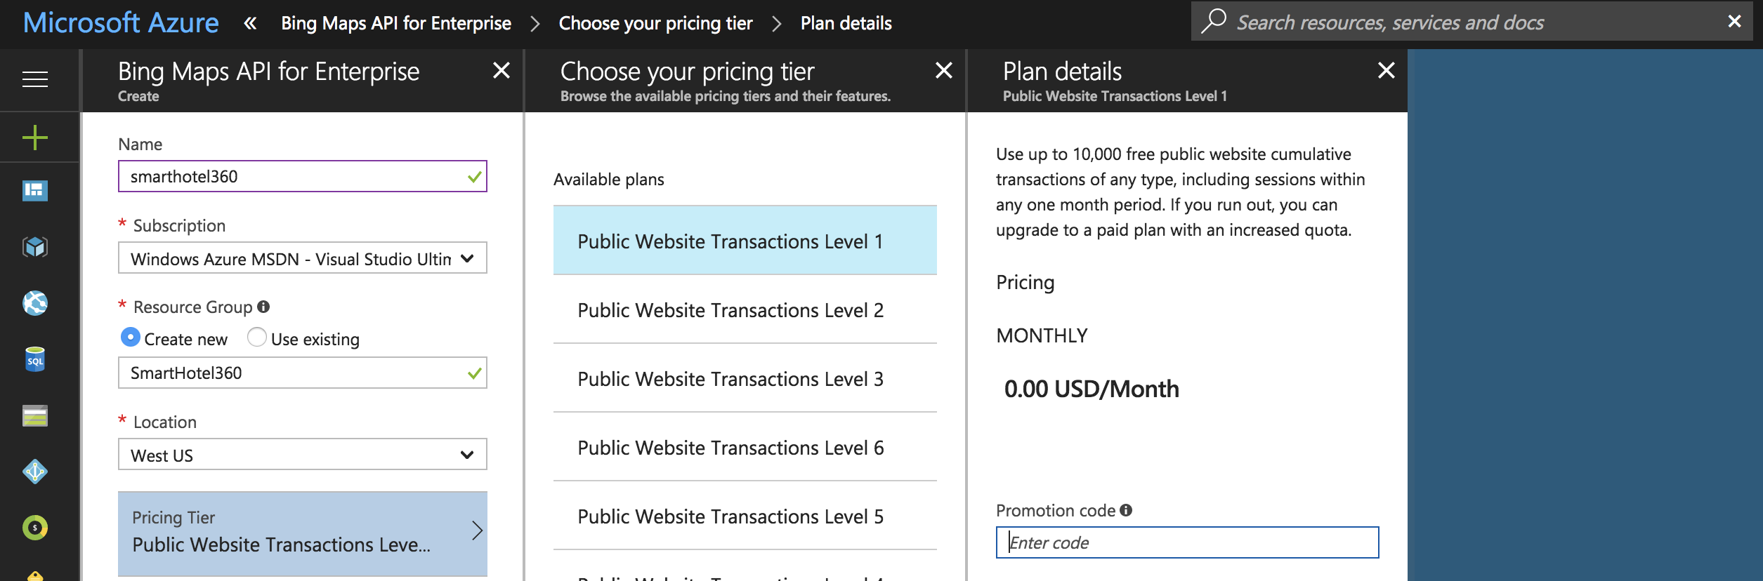Click Bing Maps API for Enterprise breadcrumb
The image size is (1763, 581).
coord(396,23)
